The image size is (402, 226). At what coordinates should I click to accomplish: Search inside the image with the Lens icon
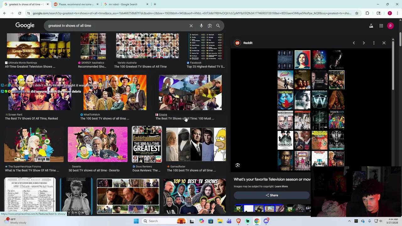238,165
